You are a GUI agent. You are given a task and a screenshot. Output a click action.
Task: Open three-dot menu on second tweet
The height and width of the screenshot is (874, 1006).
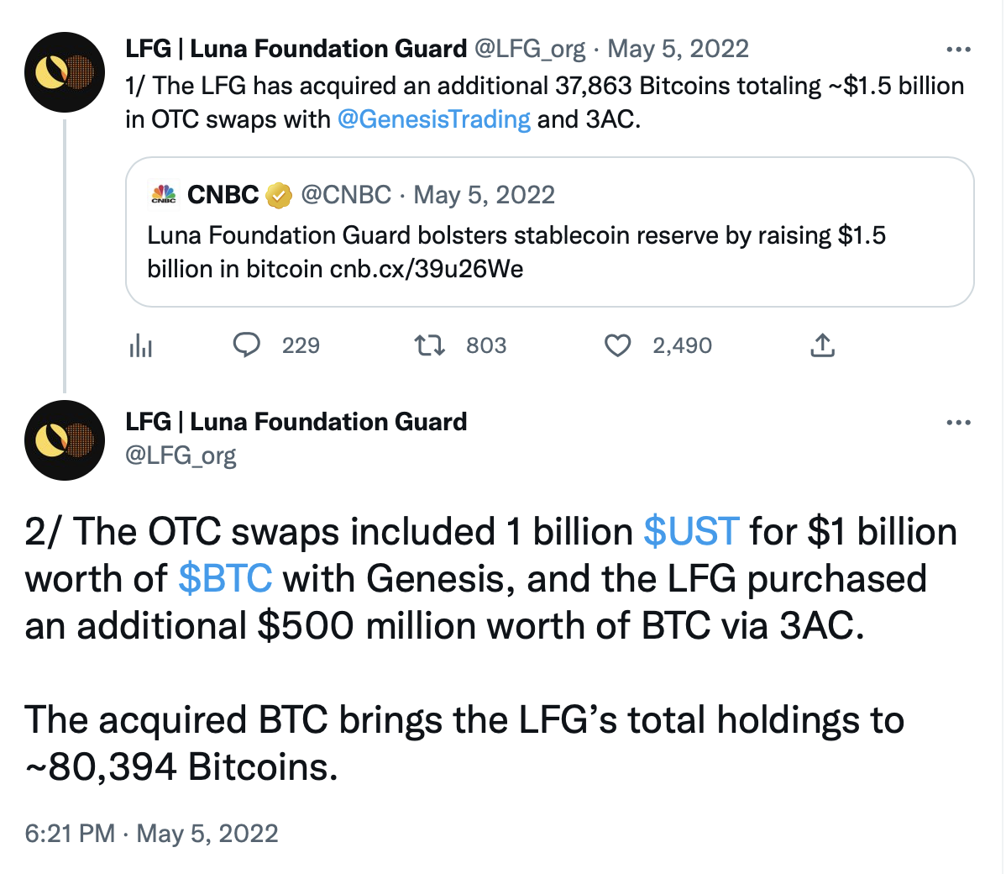pos(958,423)
